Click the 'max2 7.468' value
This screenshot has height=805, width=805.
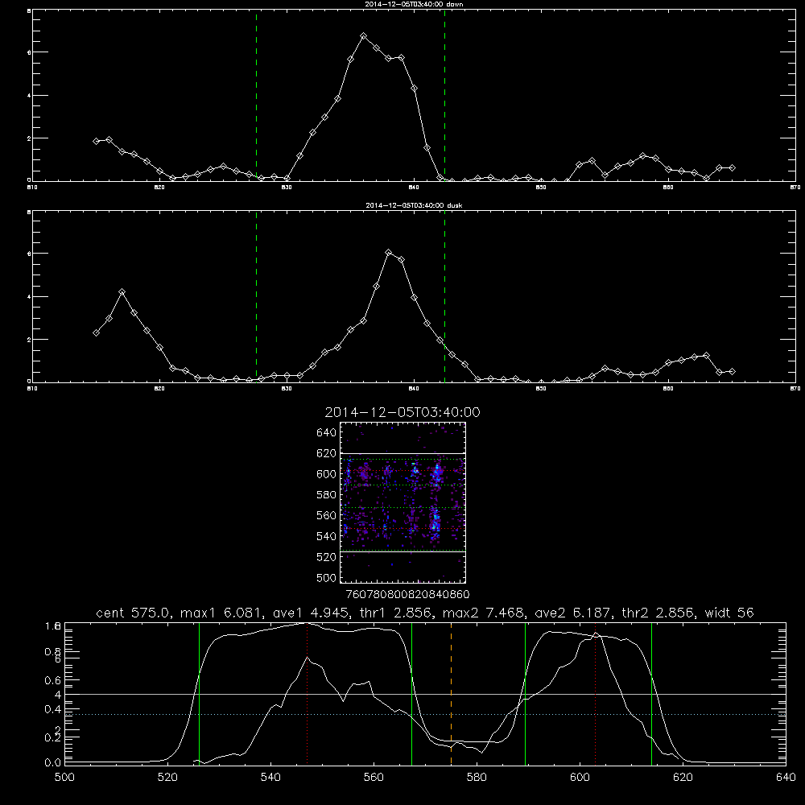(484, 613)
